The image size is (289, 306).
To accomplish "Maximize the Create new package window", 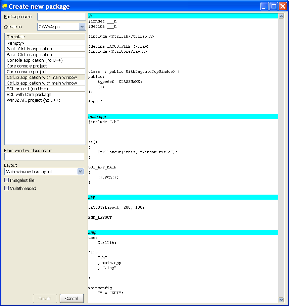I will [274, 6].
